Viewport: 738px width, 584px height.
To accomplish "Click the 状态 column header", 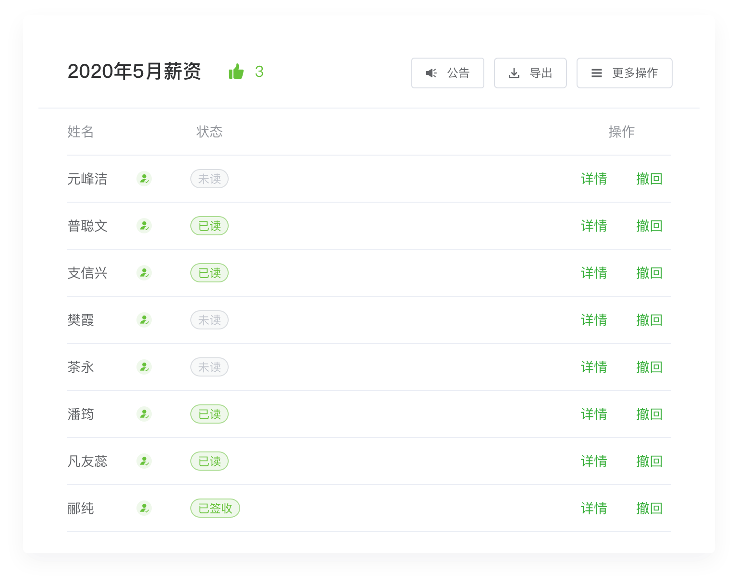I will (x=209, y=132).
